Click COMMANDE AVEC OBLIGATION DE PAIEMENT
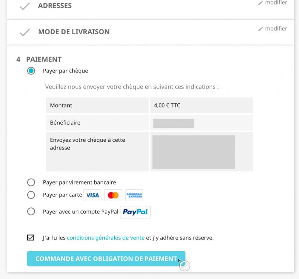The width and height of the screenshot is (299, 279). point(106,258)
